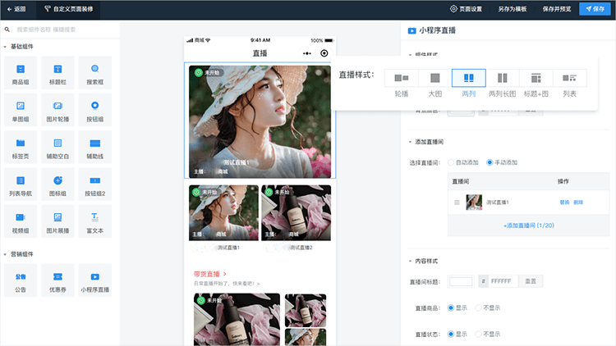Collapse the 基础组件 section
616x346 pixels.
click(5, 46)
